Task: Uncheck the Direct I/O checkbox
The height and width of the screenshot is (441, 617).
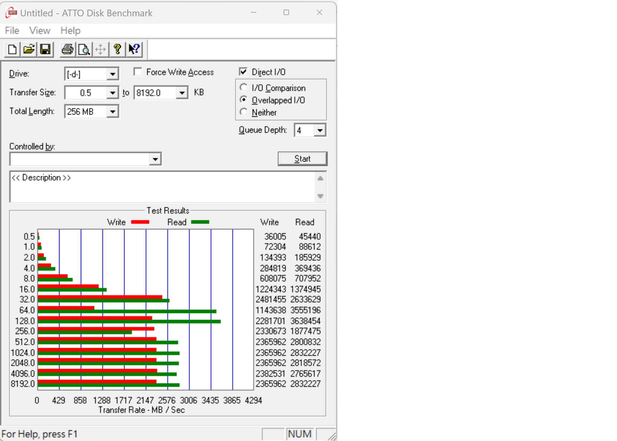Action: pos(243,72)
